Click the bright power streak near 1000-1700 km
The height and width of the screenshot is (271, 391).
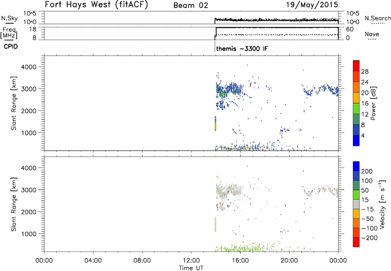[x=216, y=123]
